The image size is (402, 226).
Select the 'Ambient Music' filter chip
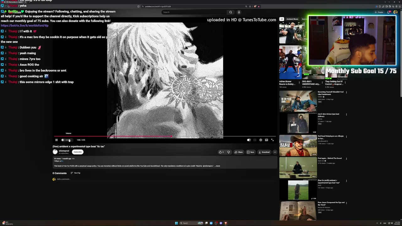[292, 19]
